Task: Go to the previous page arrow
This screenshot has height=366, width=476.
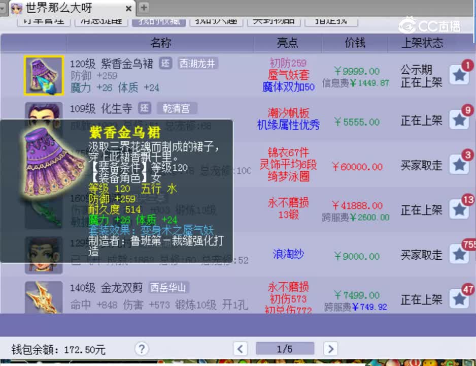Action: [x=240, y=349]
